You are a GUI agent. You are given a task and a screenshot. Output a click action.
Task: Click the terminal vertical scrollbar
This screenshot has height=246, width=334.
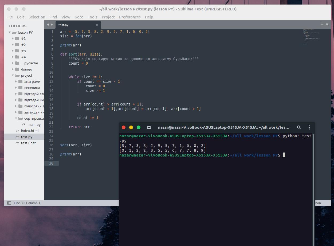click(x=313, y=187)
